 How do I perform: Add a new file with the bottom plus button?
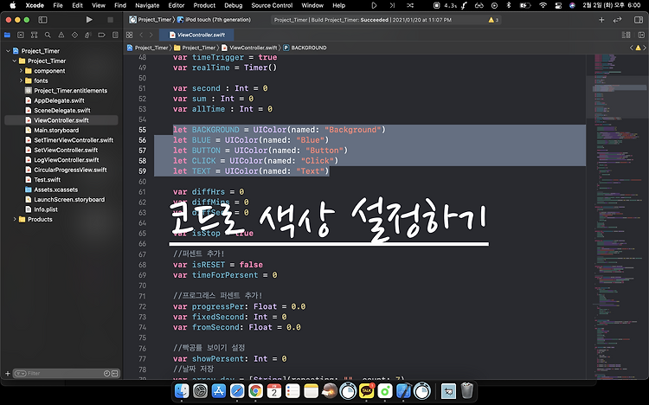(x=8, y=374)
